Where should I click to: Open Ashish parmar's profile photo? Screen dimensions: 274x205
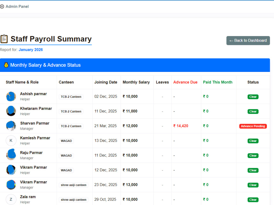point(11,96)
